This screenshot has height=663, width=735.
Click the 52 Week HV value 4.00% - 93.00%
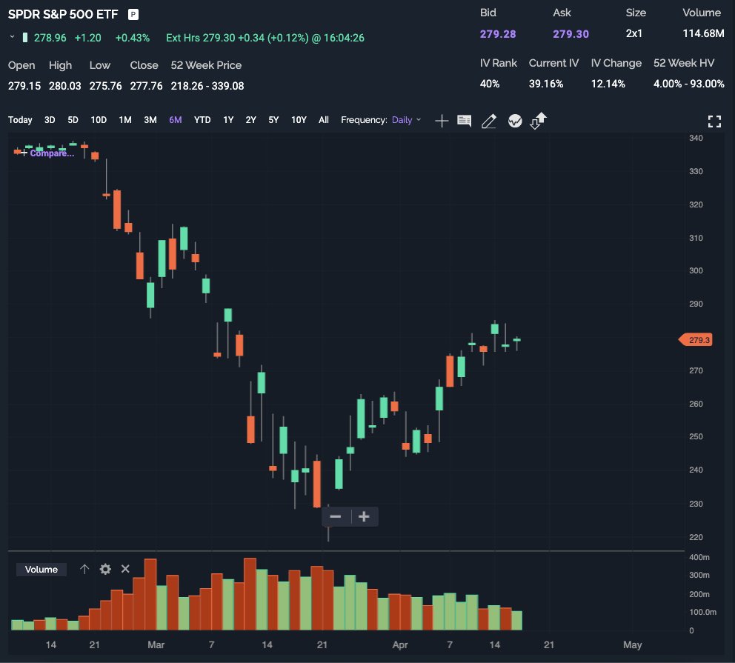coord(689,84)
